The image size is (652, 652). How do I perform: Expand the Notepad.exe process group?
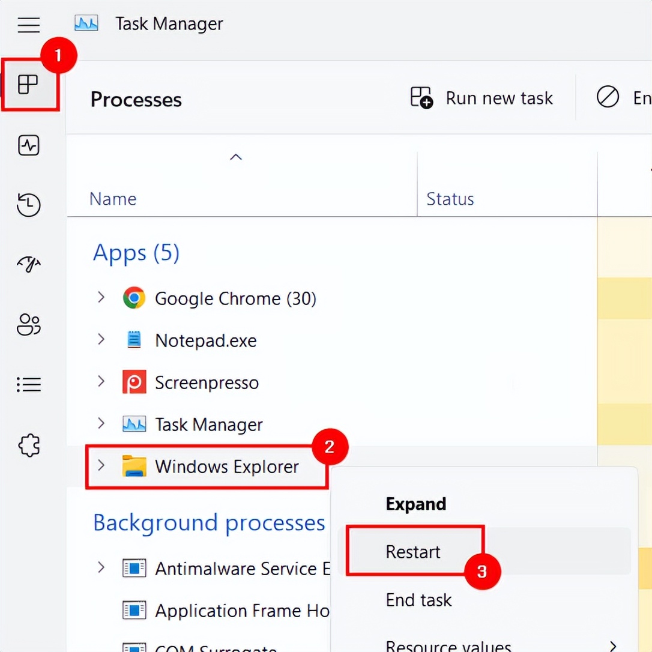pos(101,340)
